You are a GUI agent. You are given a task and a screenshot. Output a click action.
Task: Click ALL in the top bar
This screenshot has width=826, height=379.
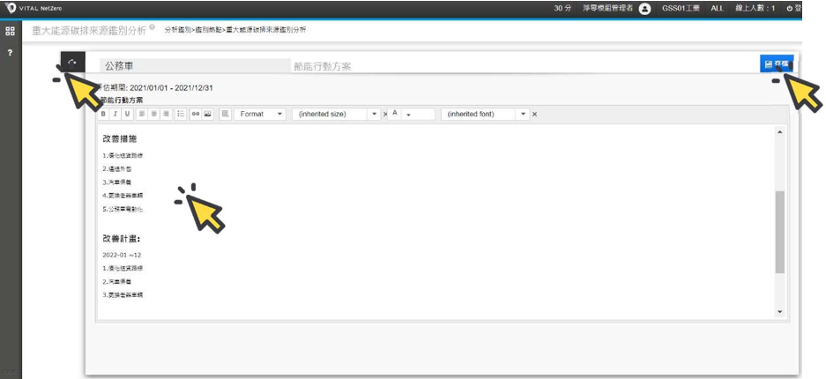pos(718,8)
